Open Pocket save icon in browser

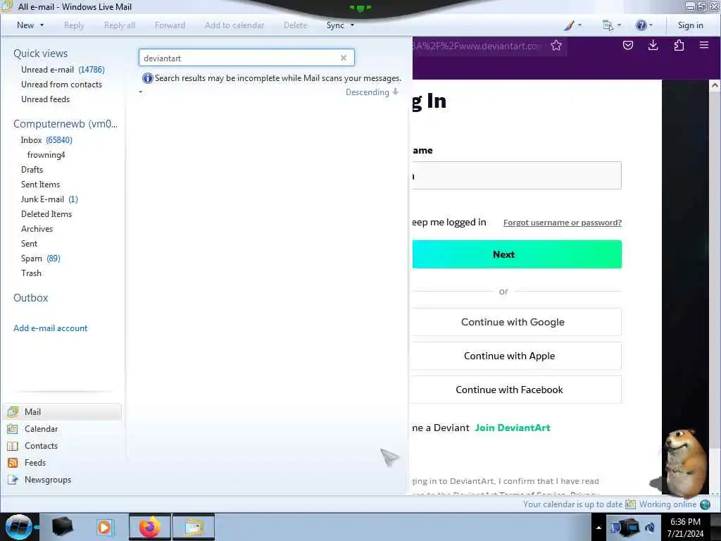click(627, 45)
